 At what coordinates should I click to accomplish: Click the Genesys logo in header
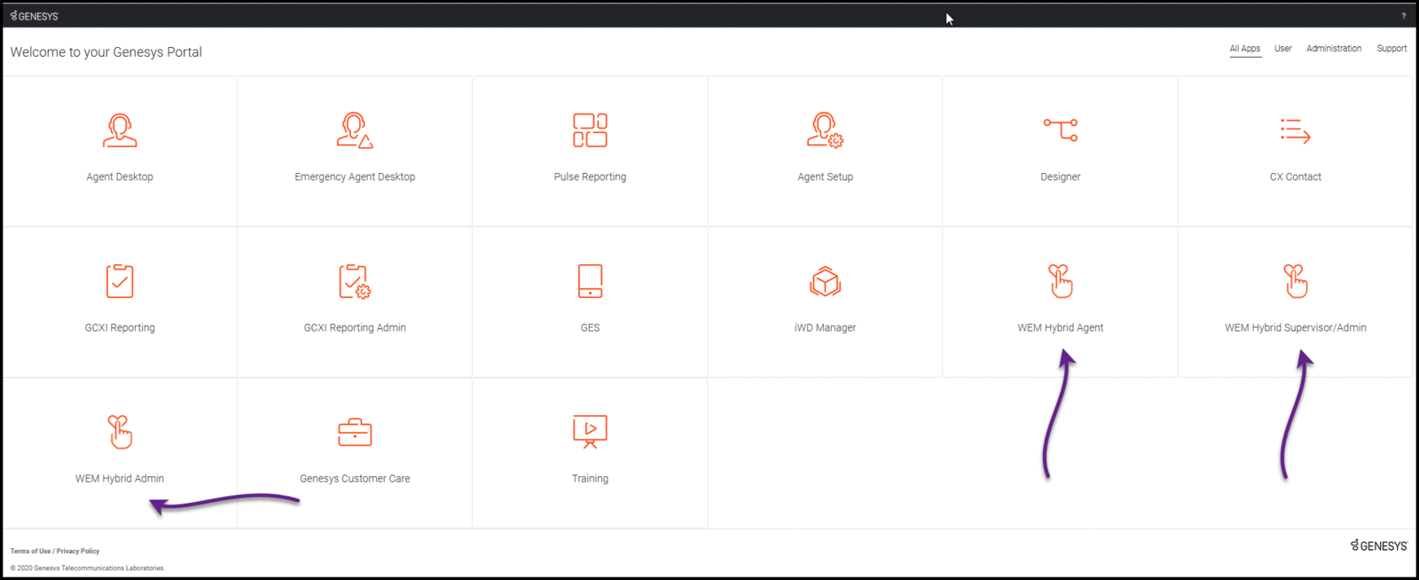pyautogui.click(x=34, y=16)
